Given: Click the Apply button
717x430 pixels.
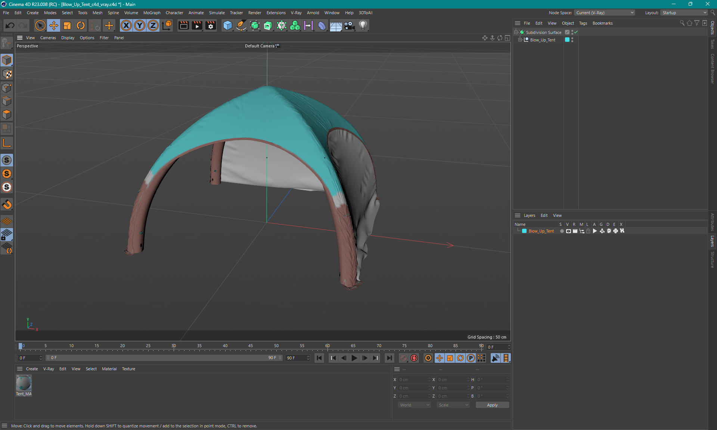Looking at the screenshot, I should 492,405.
